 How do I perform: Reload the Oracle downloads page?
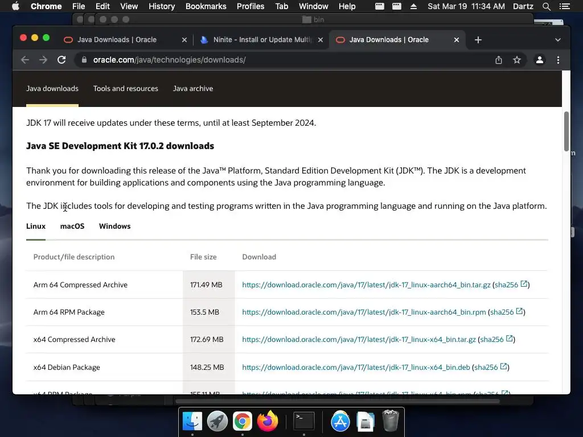(61, 60)
